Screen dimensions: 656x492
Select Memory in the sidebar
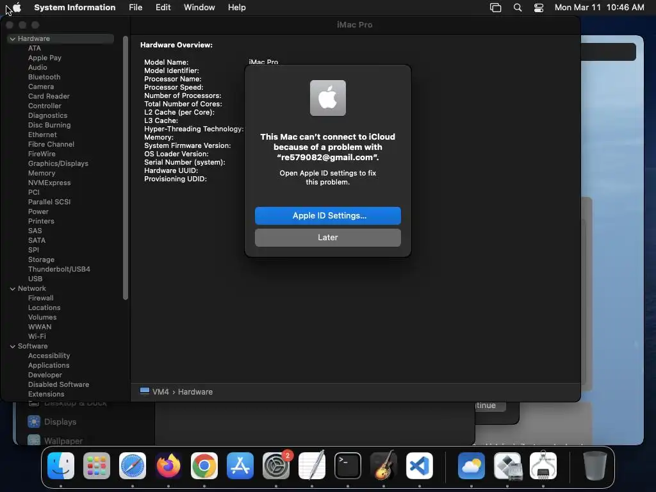(42, 173)
